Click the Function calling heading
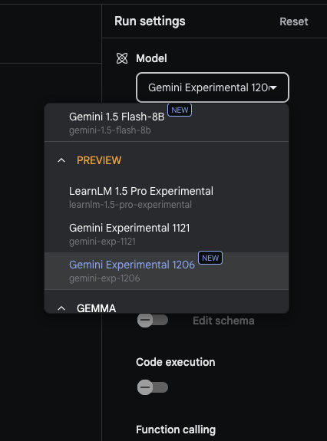The image size is (327, 441). point(176,429)
